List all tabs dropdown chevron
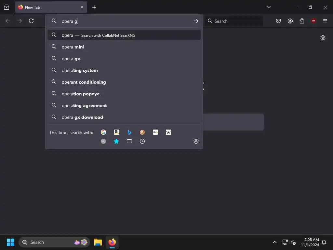This screenshot has width=333, height=250. [268, 7]
